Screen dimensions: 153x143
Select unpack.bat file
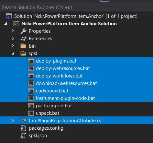pos(76,113)
